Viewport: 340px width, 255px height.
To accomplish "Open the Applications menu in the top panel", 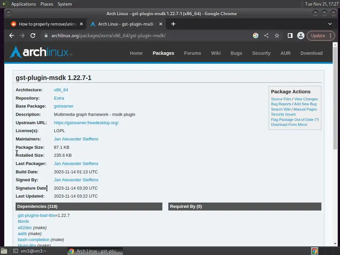I will tap(24, 4).
